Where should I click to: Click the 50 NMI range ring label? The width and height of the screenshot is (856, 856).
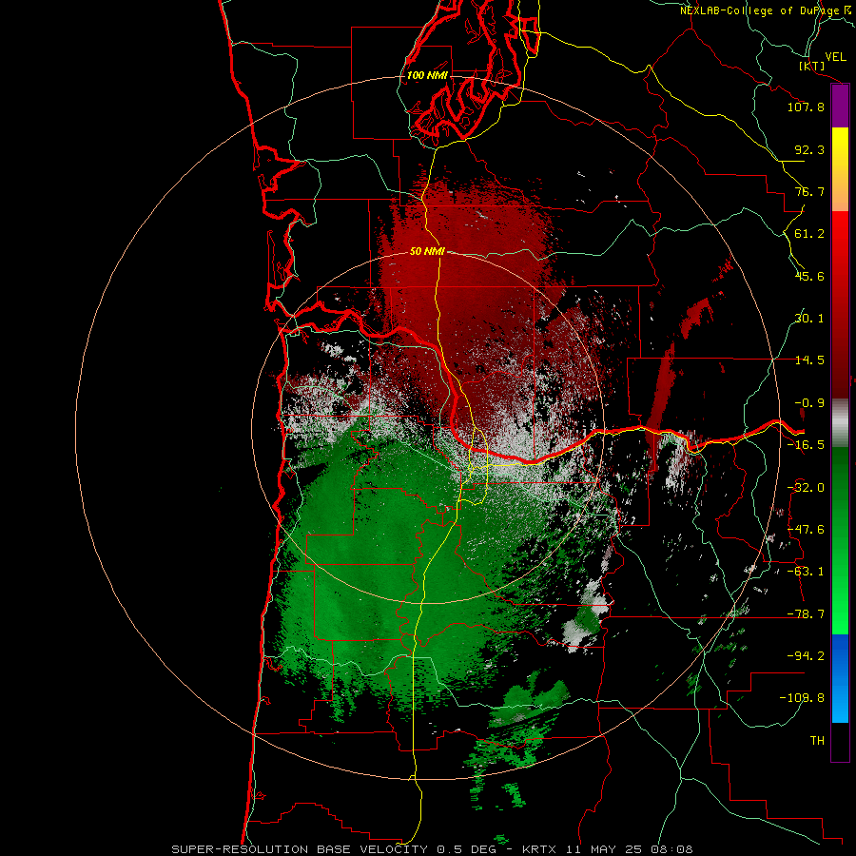coord(427,251)
